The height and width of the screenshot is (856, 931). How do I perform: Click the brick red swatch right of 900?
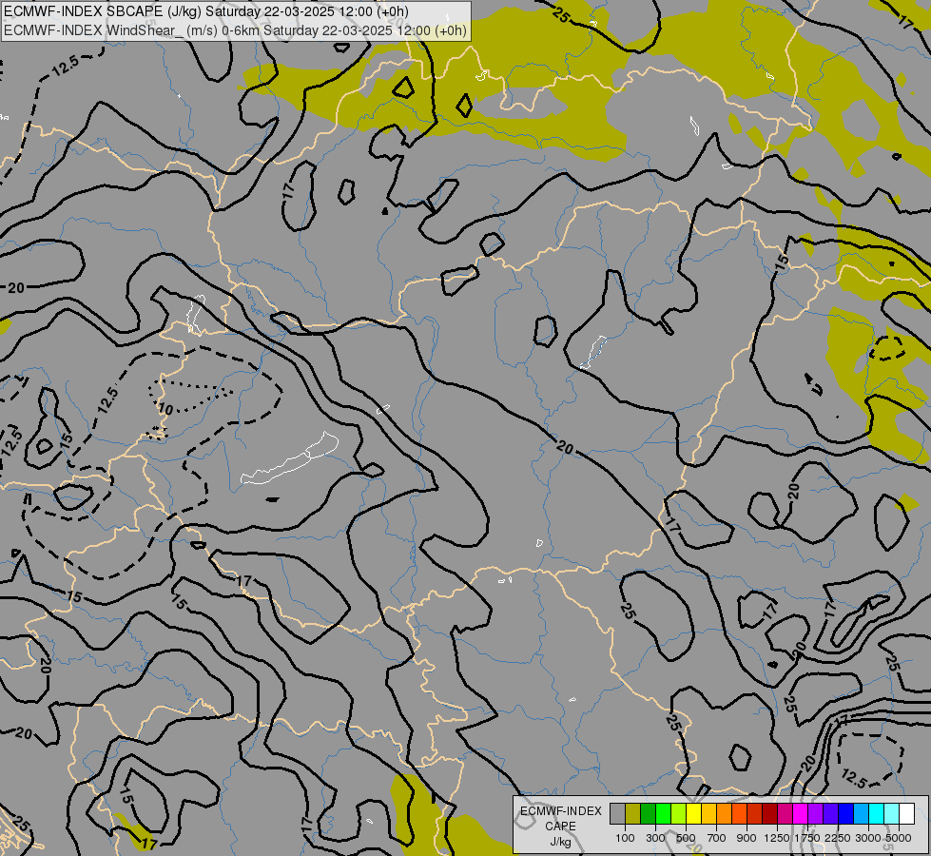point(755,813)
